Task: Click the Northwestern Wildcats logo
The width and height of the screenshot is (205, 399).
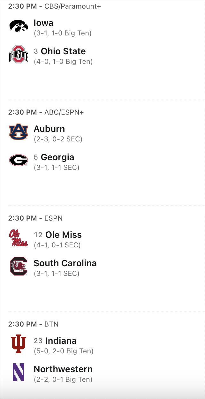Action: (19, 372)
